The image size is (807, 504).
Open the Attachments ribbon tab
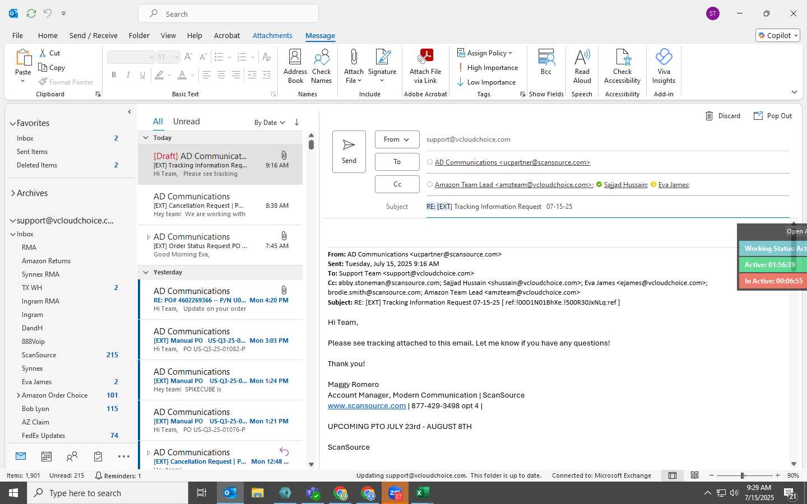pos(272,35)
